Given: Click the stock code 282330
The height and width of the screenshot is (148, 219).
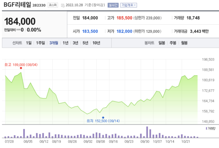Looking at the screenshot, I should coord(39,5).
